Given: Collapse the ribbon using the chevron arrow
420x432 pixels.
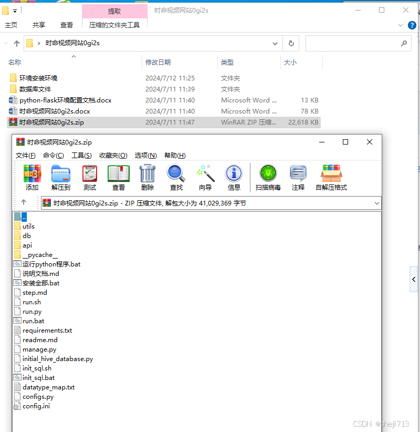Looking at the screenshot, I should tap(400, 25).
